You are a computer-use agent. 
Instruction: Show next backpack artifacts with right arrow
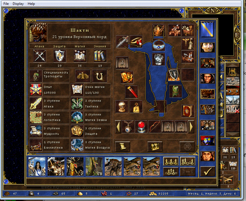[x=191, y=127]
